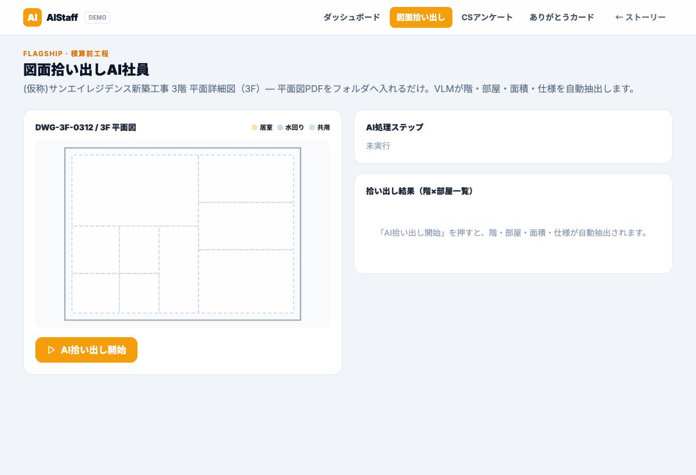
Task: Click the 共用 legend color dot
Action: click(x=312, y=127)
